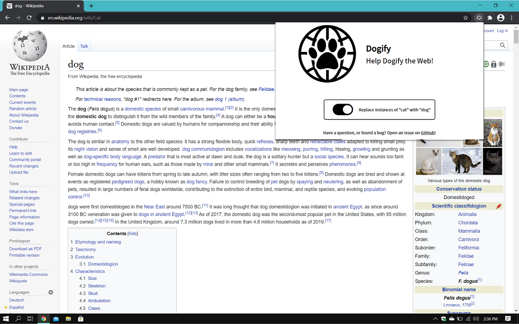The height and width of the screenshot is (324, 519).
Task: Open the Chrome three-dot menu
Action: (512, 17)
